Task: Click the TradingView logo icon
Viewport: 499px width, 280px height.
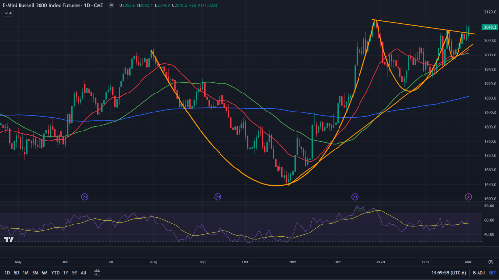Action: [x=8, y=240]
